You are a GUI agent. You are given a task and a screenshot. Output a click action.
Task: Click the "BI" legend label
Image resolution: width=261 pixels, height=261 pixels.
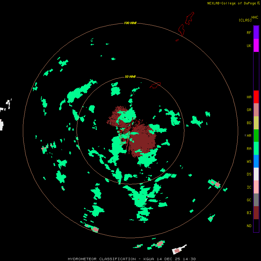coord(249,213)
